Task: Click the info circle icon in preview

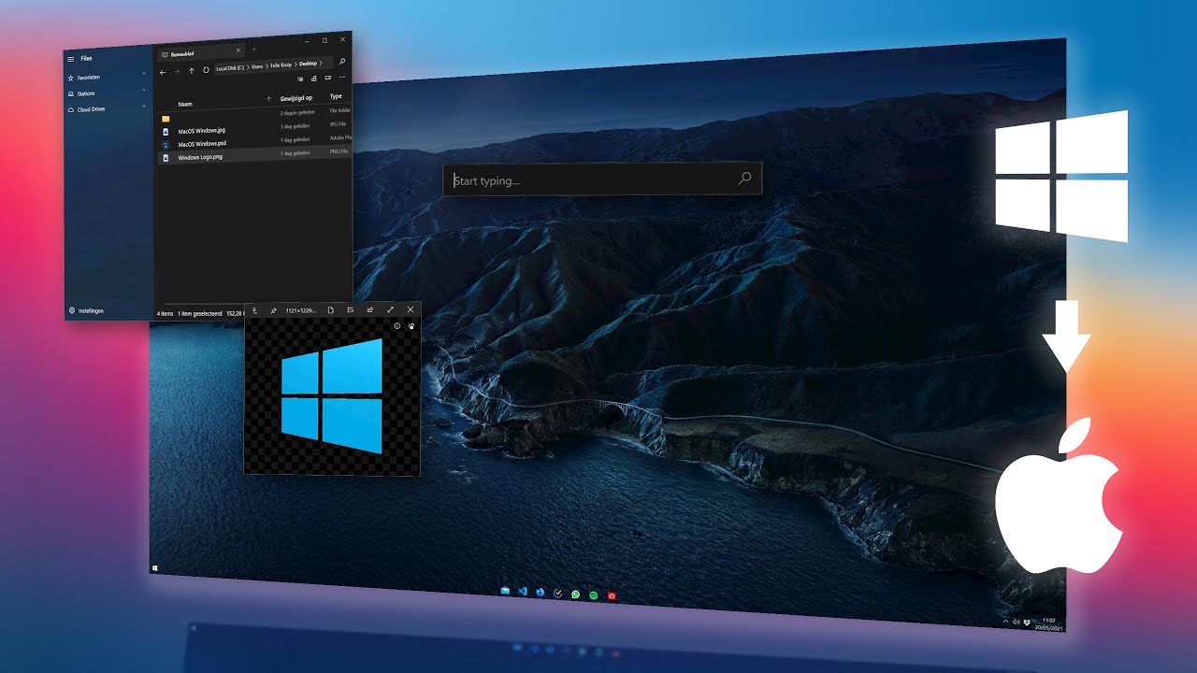Action: (397, 325)
